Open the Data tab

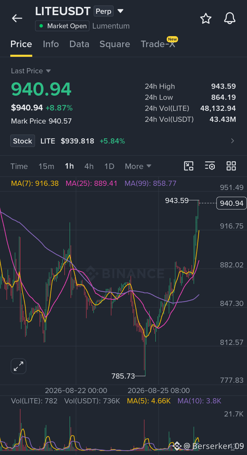(79, 44)
